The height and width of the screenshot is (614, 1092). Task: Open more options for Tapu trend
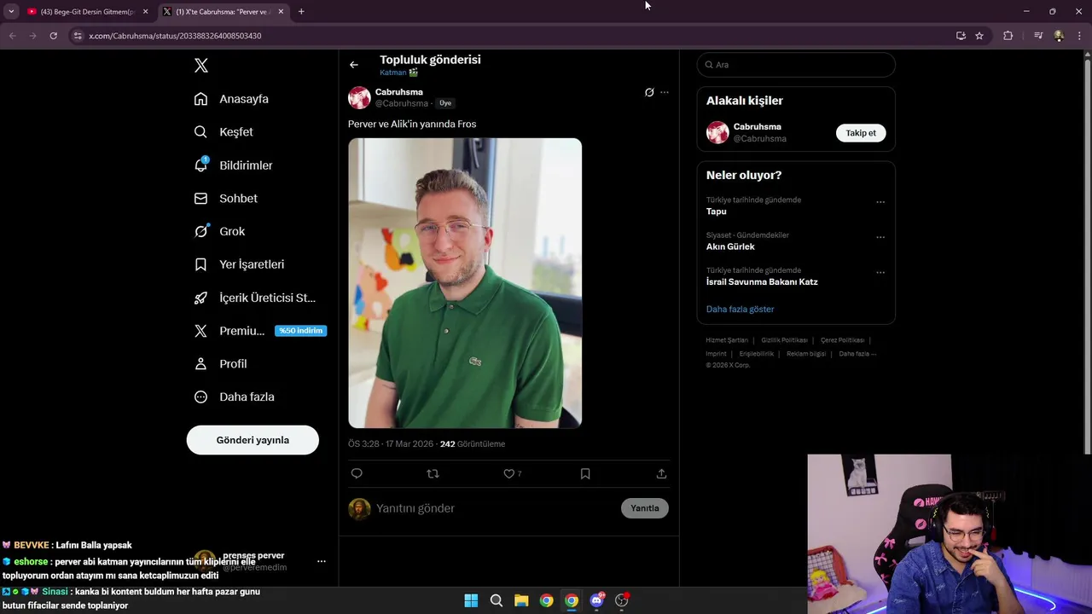(880, 202)
